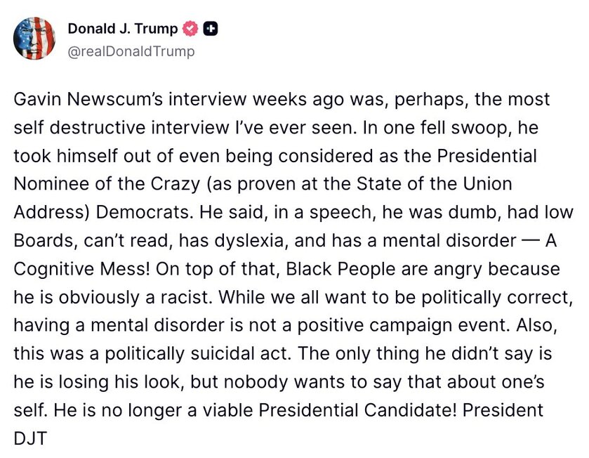Open the @realDonaldTrump handle link
The width and height of the screenshot is (589, 458).
131,51
